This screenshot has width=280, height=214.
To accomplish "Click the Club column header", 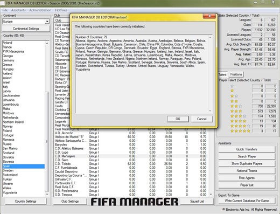I will 62,20.
